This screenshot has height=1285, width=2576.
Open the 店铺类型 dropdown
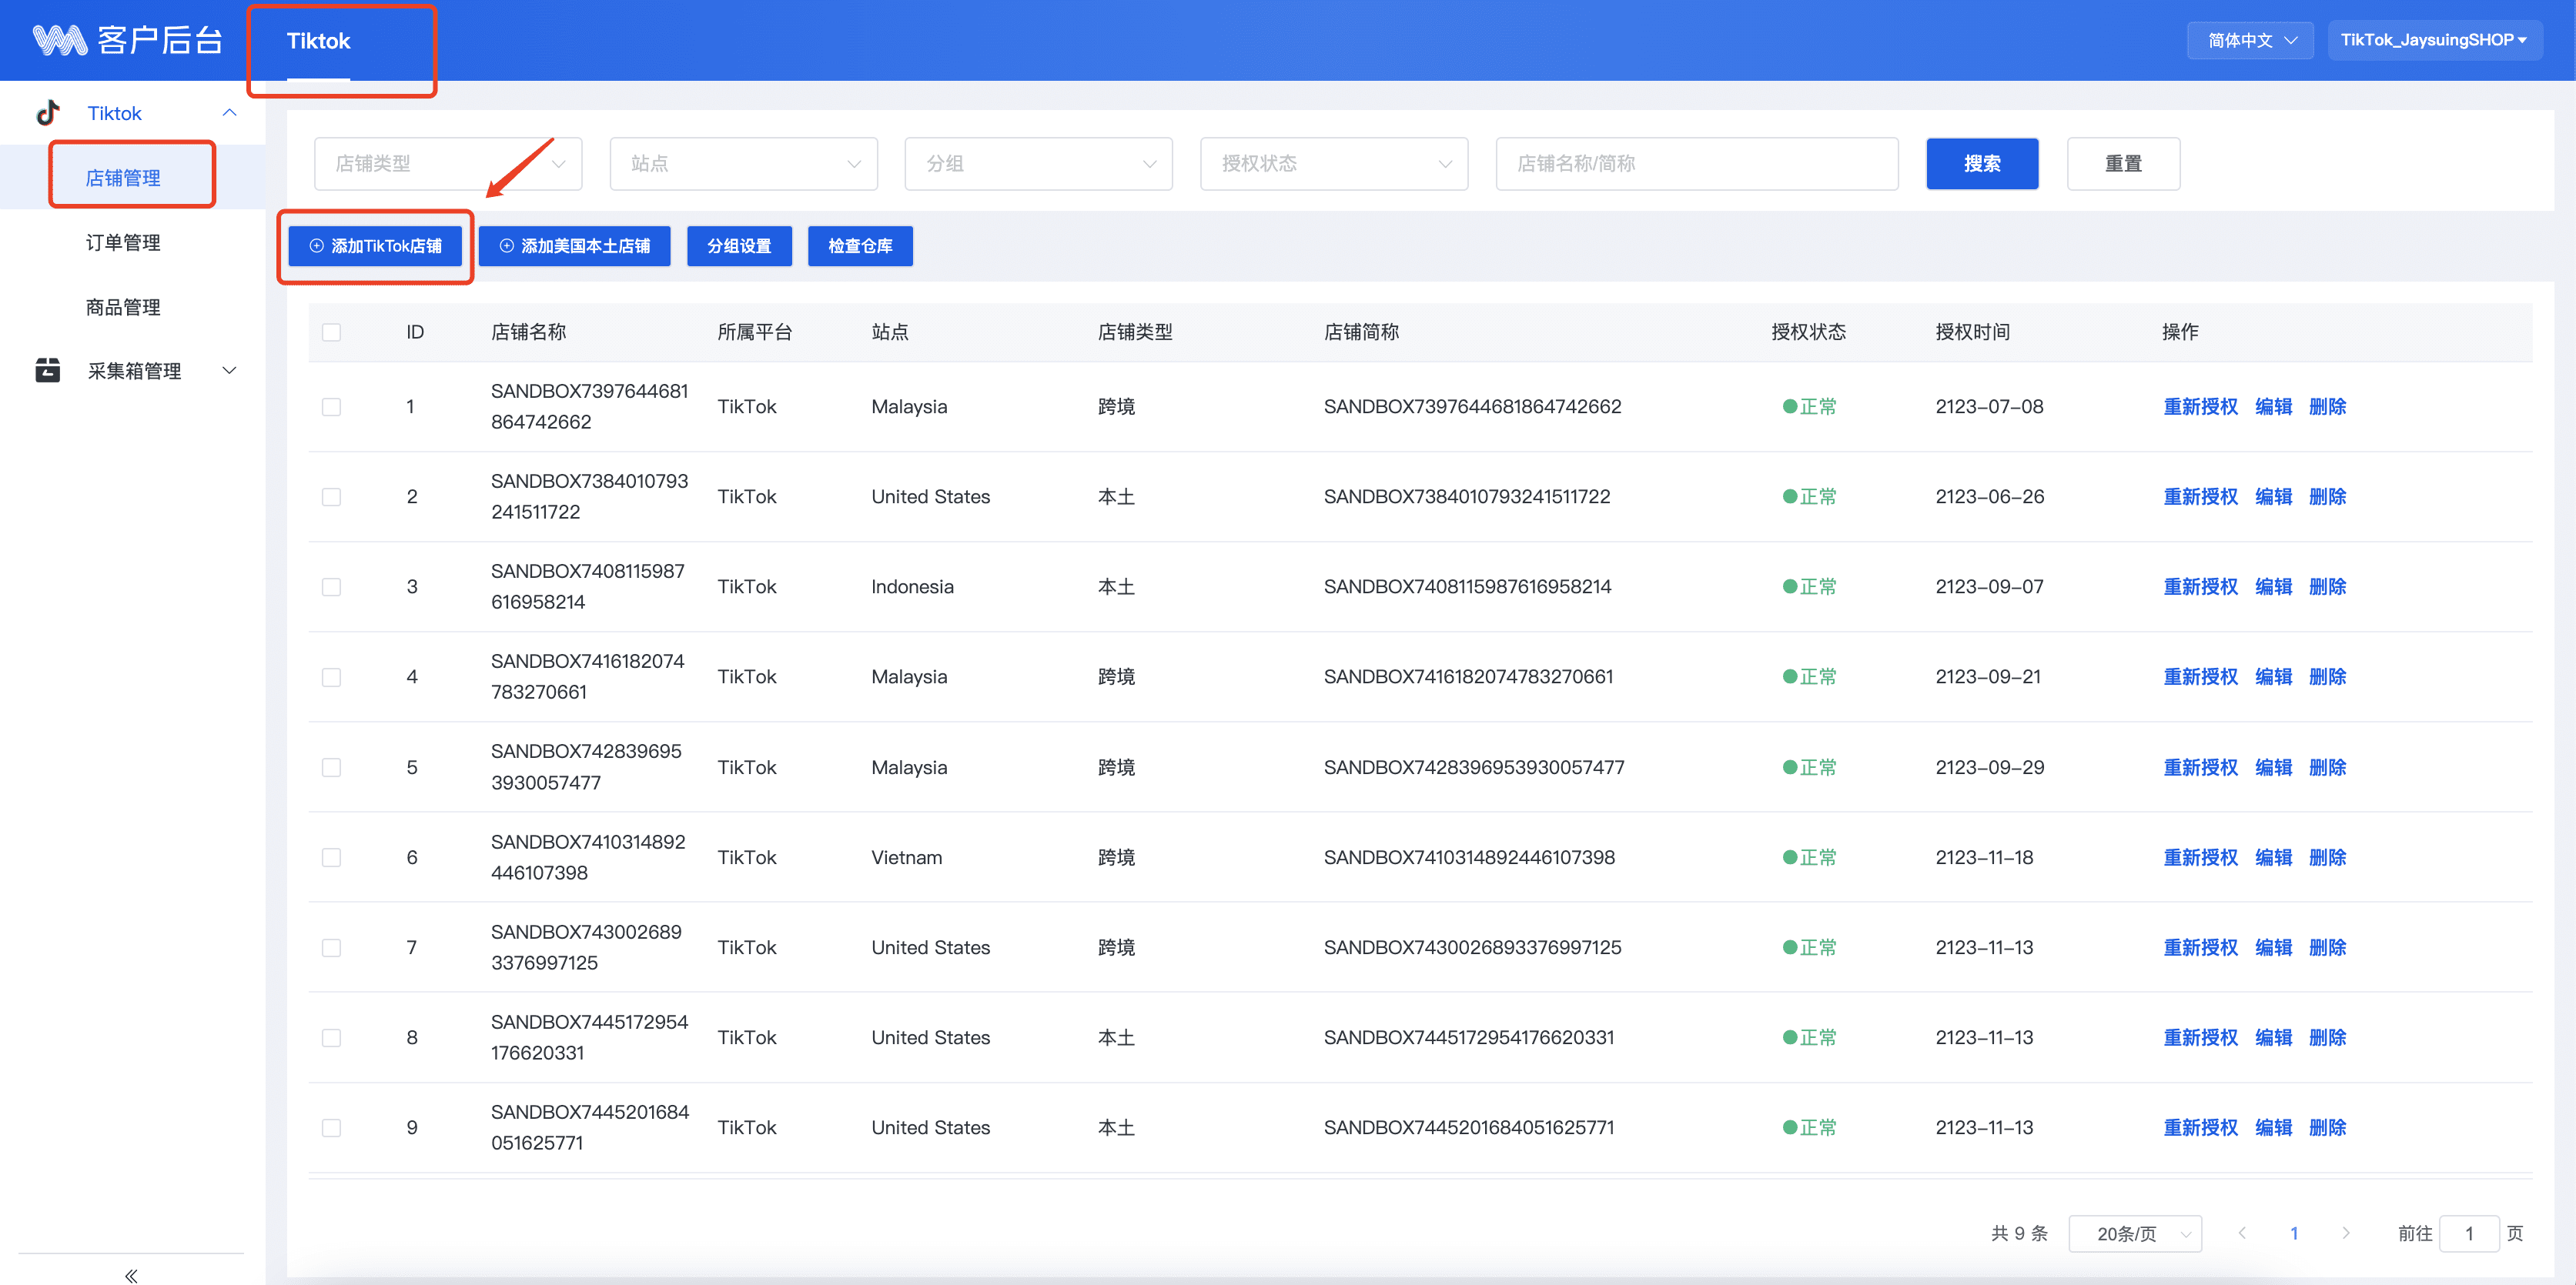[x=448, y=164]
